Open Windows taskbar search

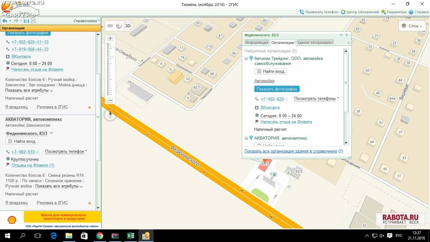coord(23,236)
